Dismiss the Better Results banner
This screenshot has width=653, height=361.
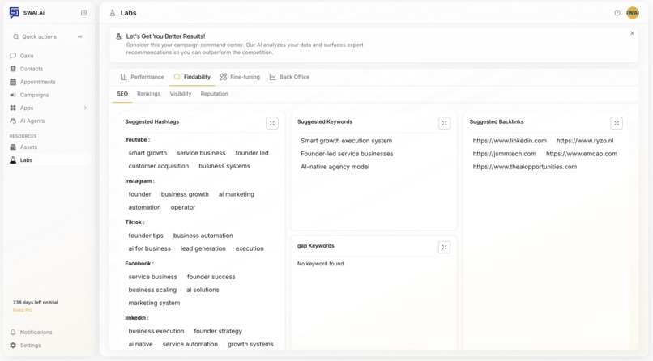(x=632, y=33)
